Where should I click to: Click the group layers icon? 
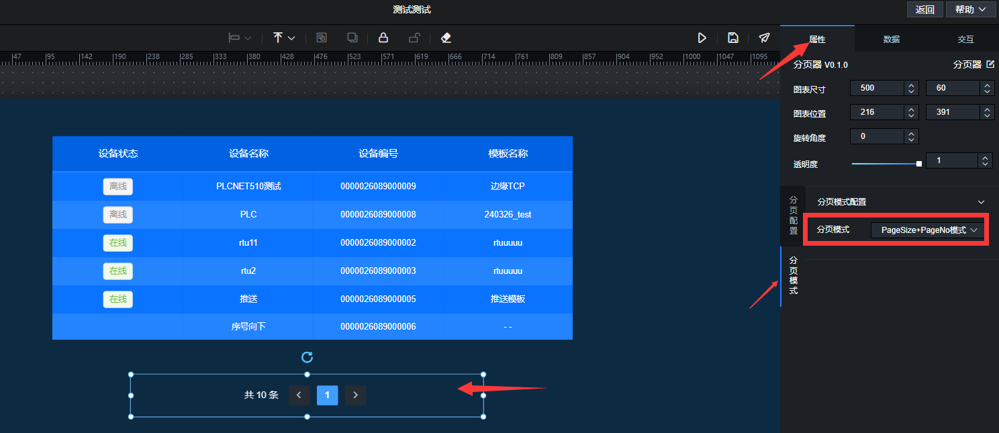322,38
